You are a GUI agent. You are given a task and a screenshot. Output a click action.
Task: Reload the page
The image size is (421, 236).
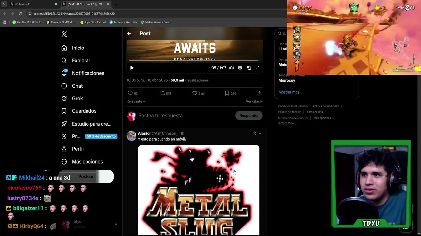(x=20, y=14)
